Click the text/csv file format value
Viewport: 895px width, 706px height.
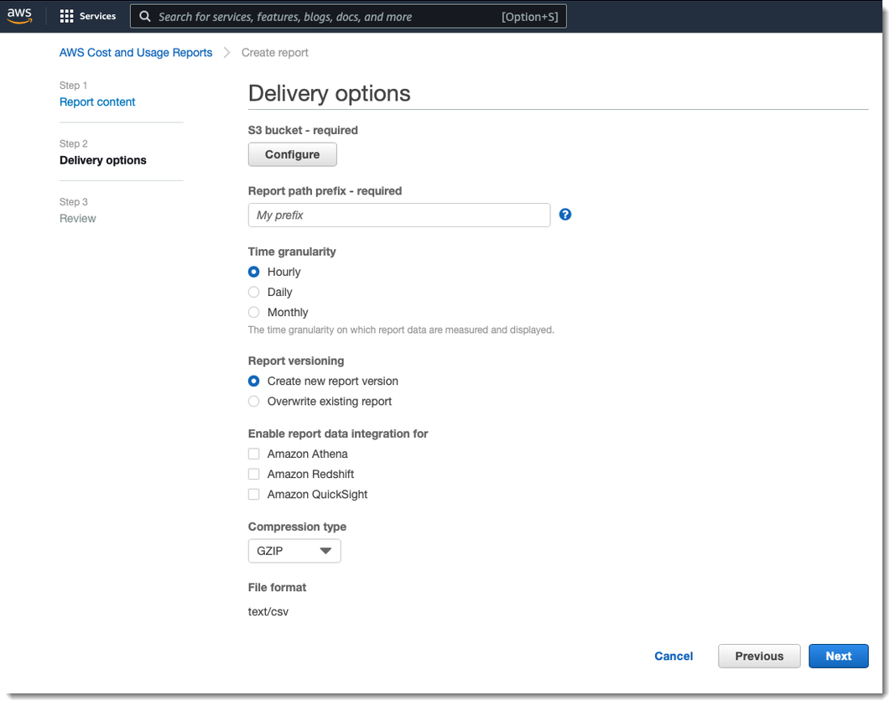(x=268, y=612)
